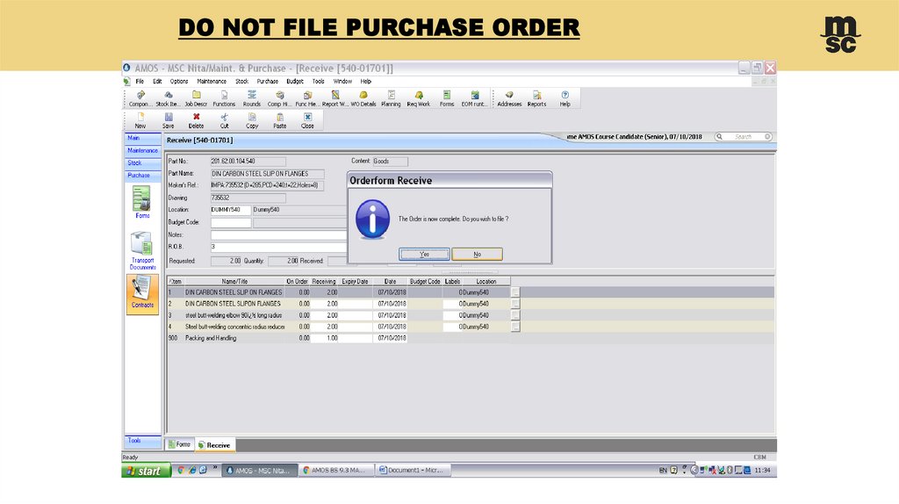Click the Reports toolbar icon
899x504 pixels.
click(536, 97)
